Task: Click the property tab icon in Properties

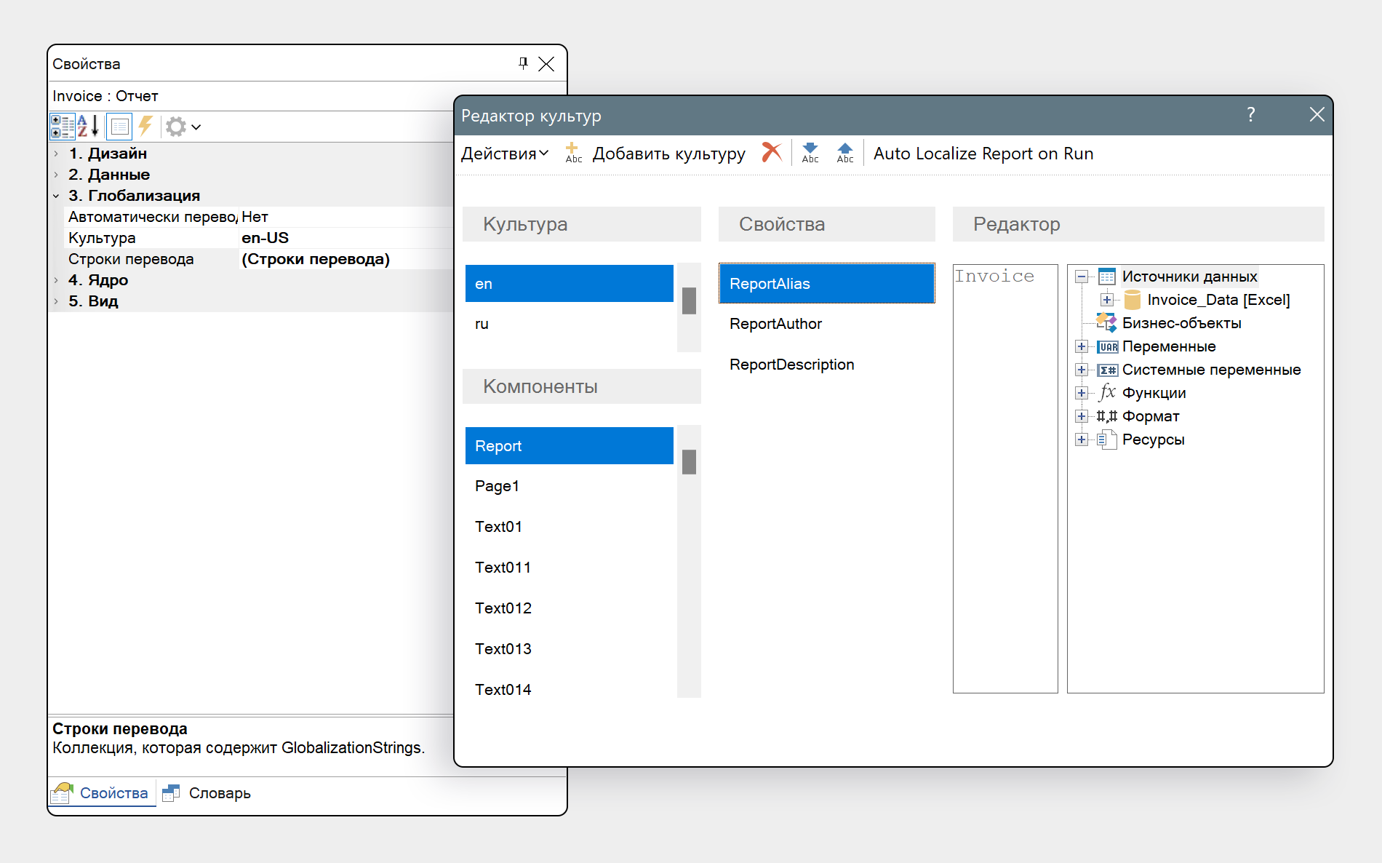Action: click(120, 127)
